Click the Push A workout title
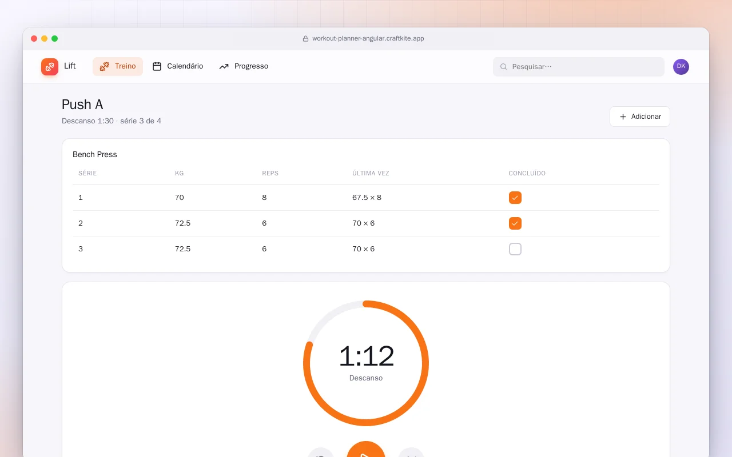Screen dimensions: 732x457 [82, 105]
